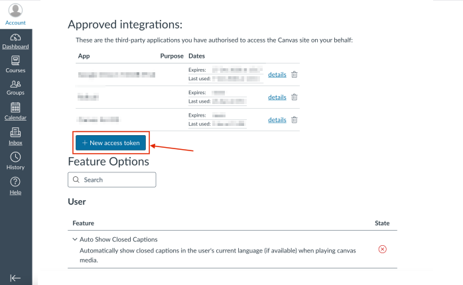Delete the second approved integration
The height and width of the screenshot is (285, 463).
295,97
